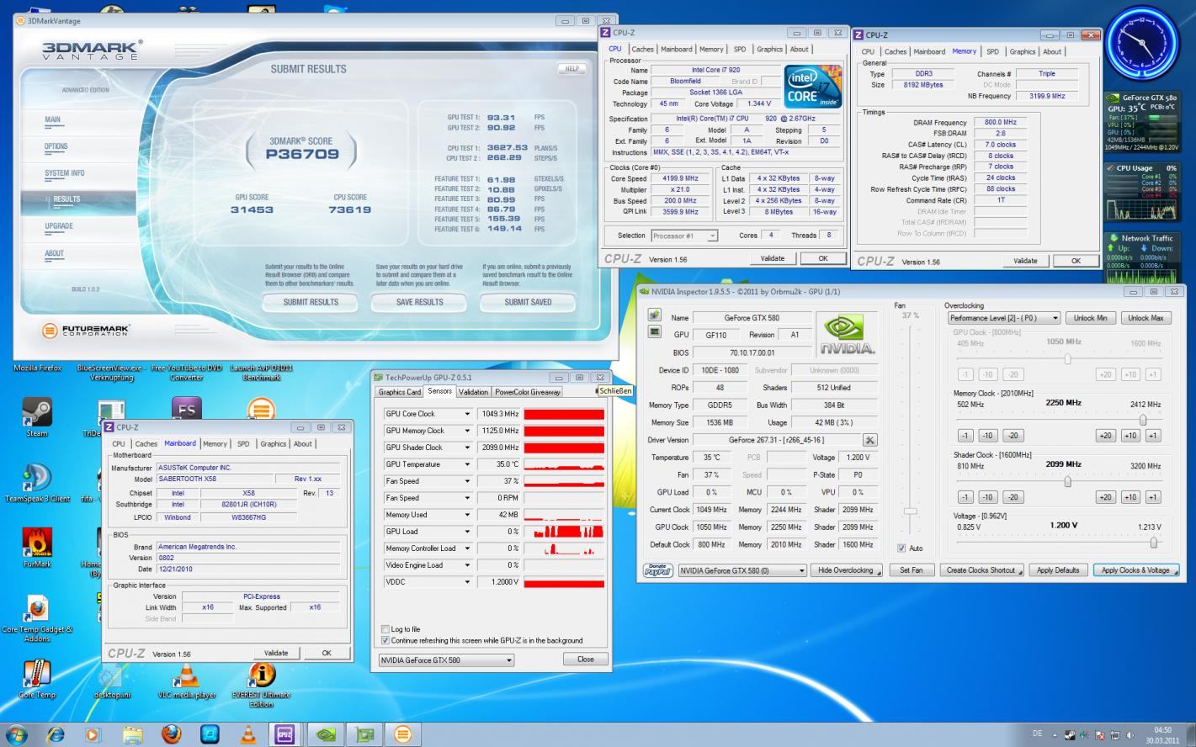Click the Unlock Max button
Image resolution: width=1196 pixels, height=747 pixels.
[1146, 318]
